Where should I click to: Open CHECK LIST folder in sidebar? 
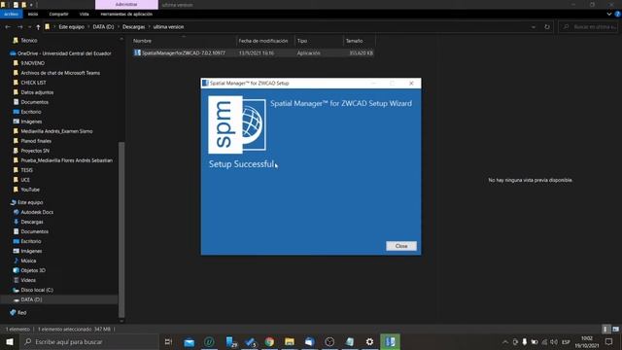click(x=33, y=83)
